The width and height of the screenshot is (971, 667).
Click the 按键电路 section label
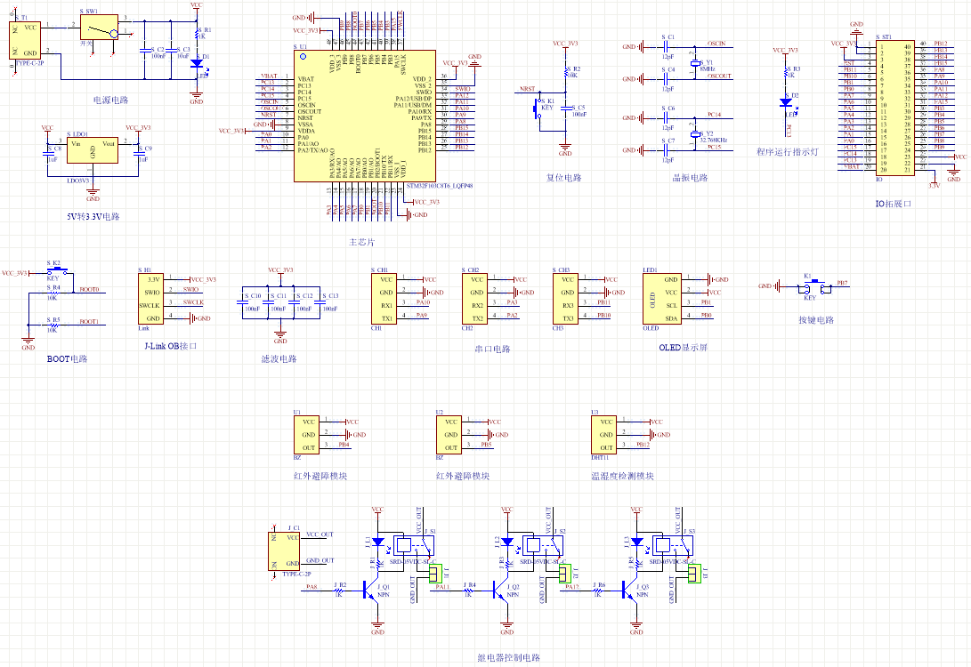816,320
